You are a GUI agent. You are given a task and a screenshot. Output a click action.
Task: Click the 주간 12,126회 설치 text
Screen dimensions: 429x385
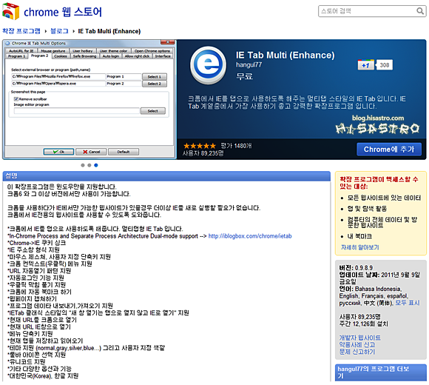(363, 324)
